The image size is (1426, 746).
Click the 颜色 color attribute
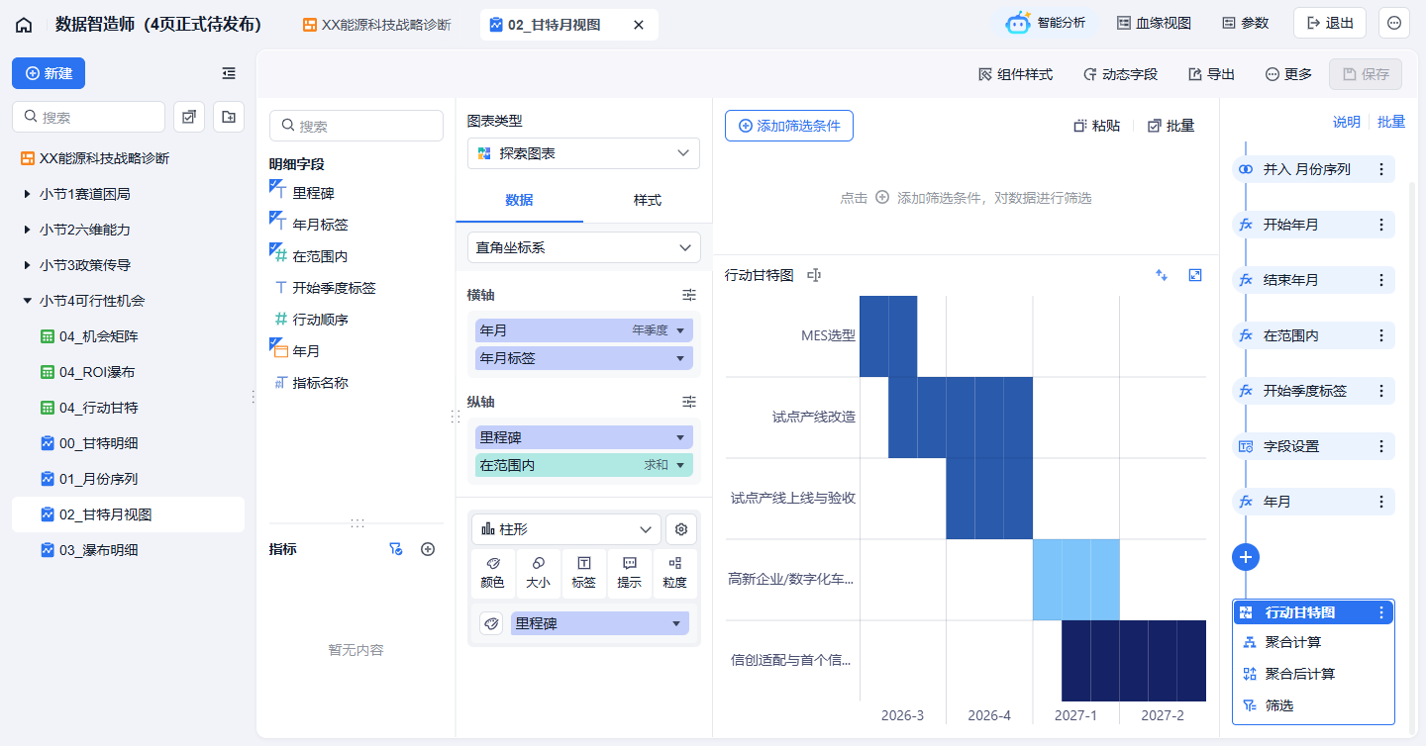coord(492,574)
